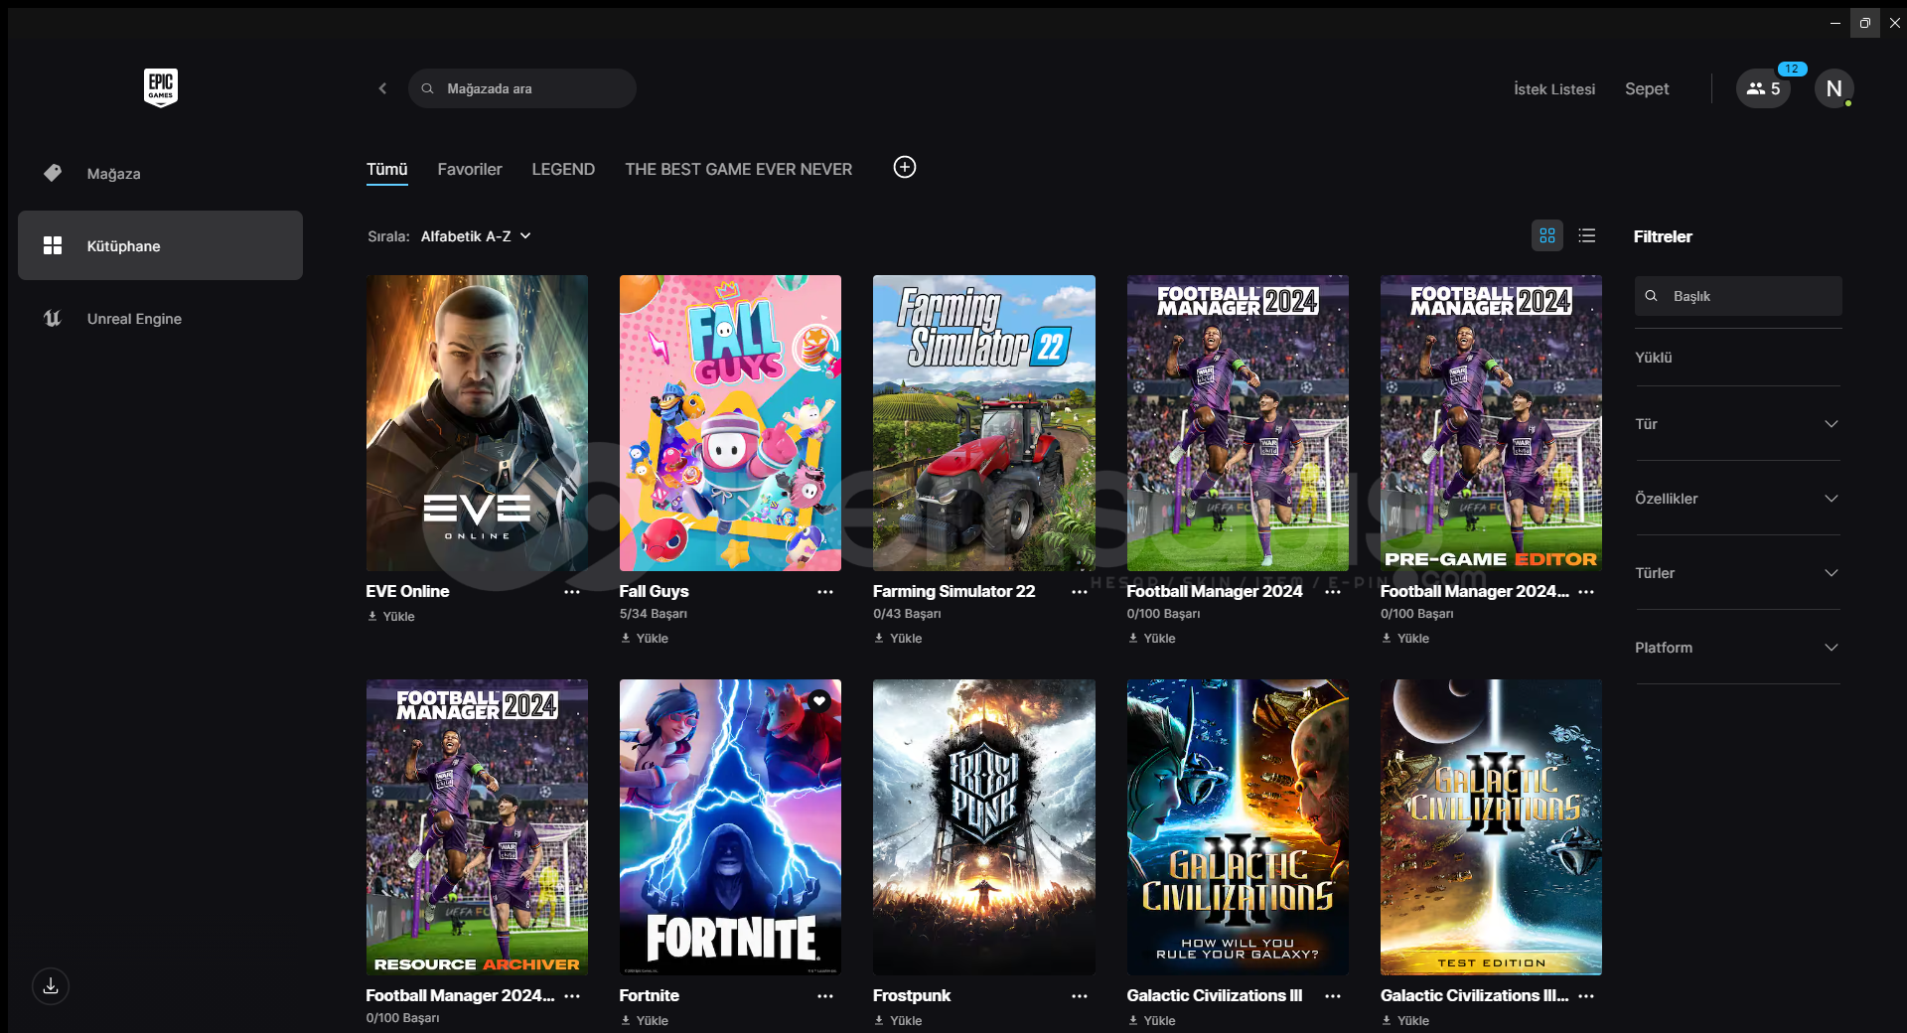Expand the Tür filter
The width and height of the screenshot is (1907, 1033).
point(1737,424)
